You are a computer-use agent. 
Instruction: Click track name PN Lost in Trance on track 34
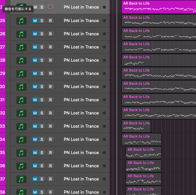(81, 140)
